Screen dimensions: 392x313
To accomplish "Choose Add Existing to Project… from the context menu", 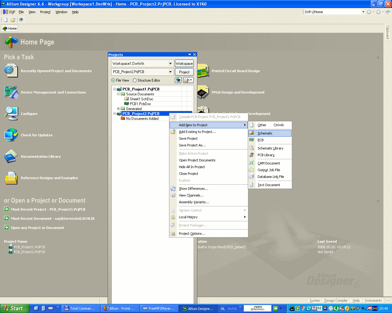I will pos(209,132).
